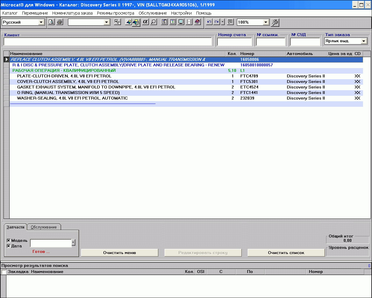Click the № ссылки input field
The height and width of the screenshot is (298, 372).
271,42
